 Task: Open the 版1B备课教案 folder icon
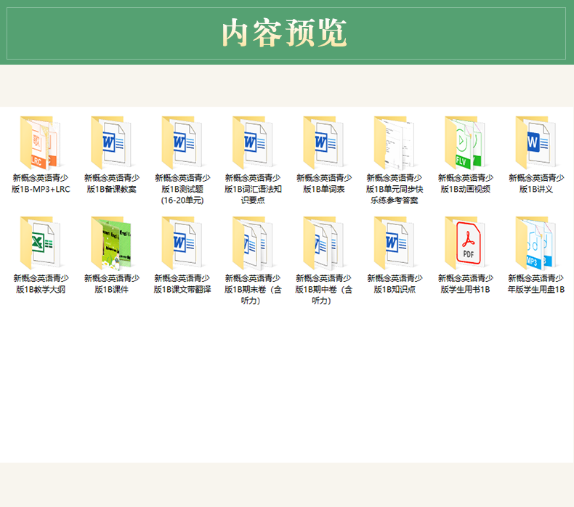click(x=111, y=143)
